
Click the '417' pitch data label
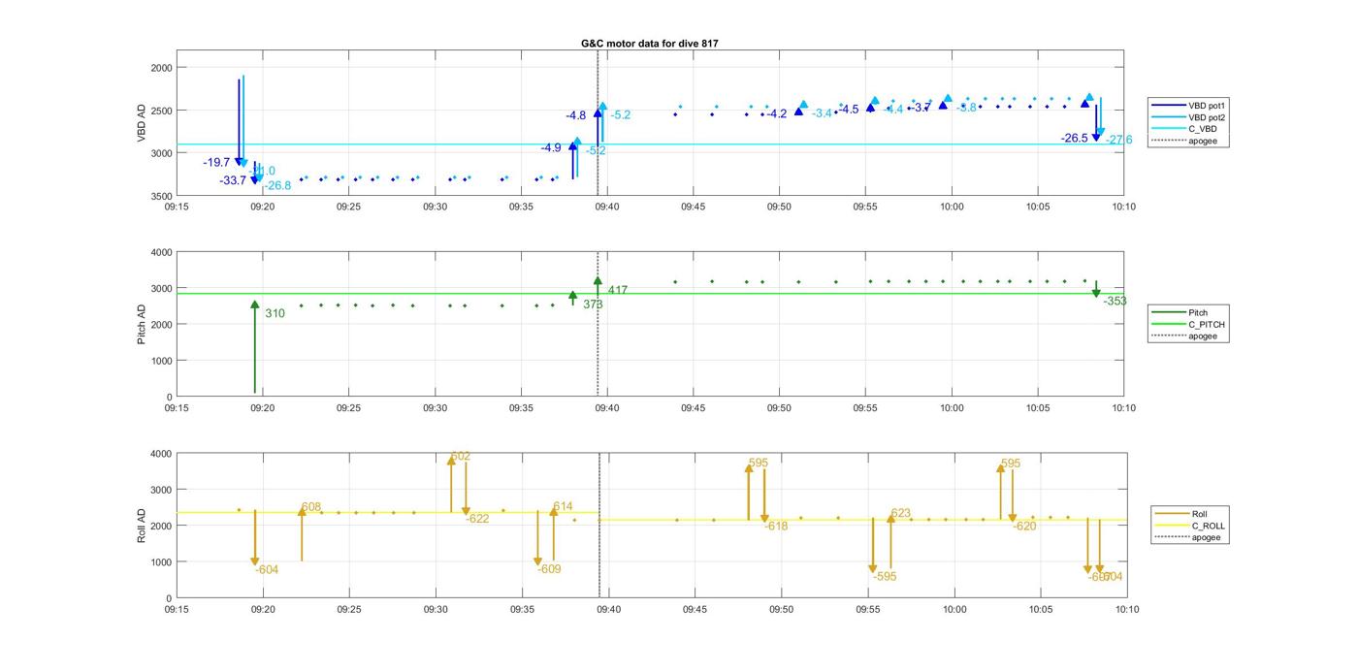618,290
